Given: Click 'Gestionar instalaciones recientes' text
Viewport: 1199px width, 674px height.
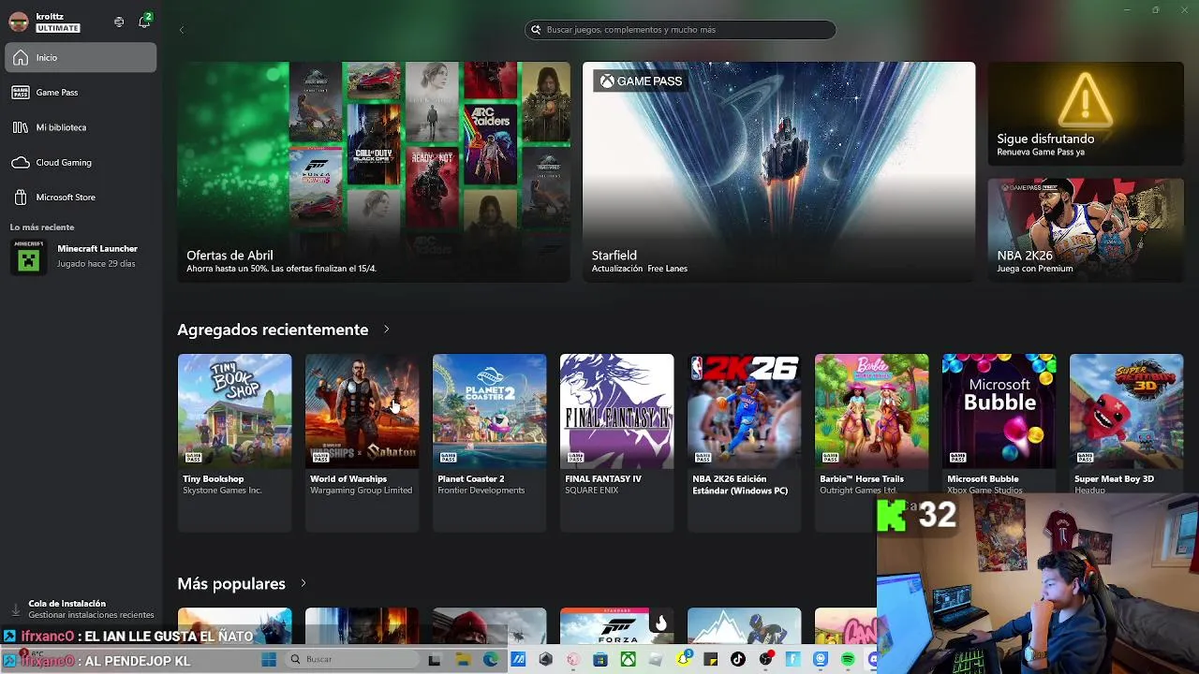Looking at the screenshot, I should click(x=91, y=615).
